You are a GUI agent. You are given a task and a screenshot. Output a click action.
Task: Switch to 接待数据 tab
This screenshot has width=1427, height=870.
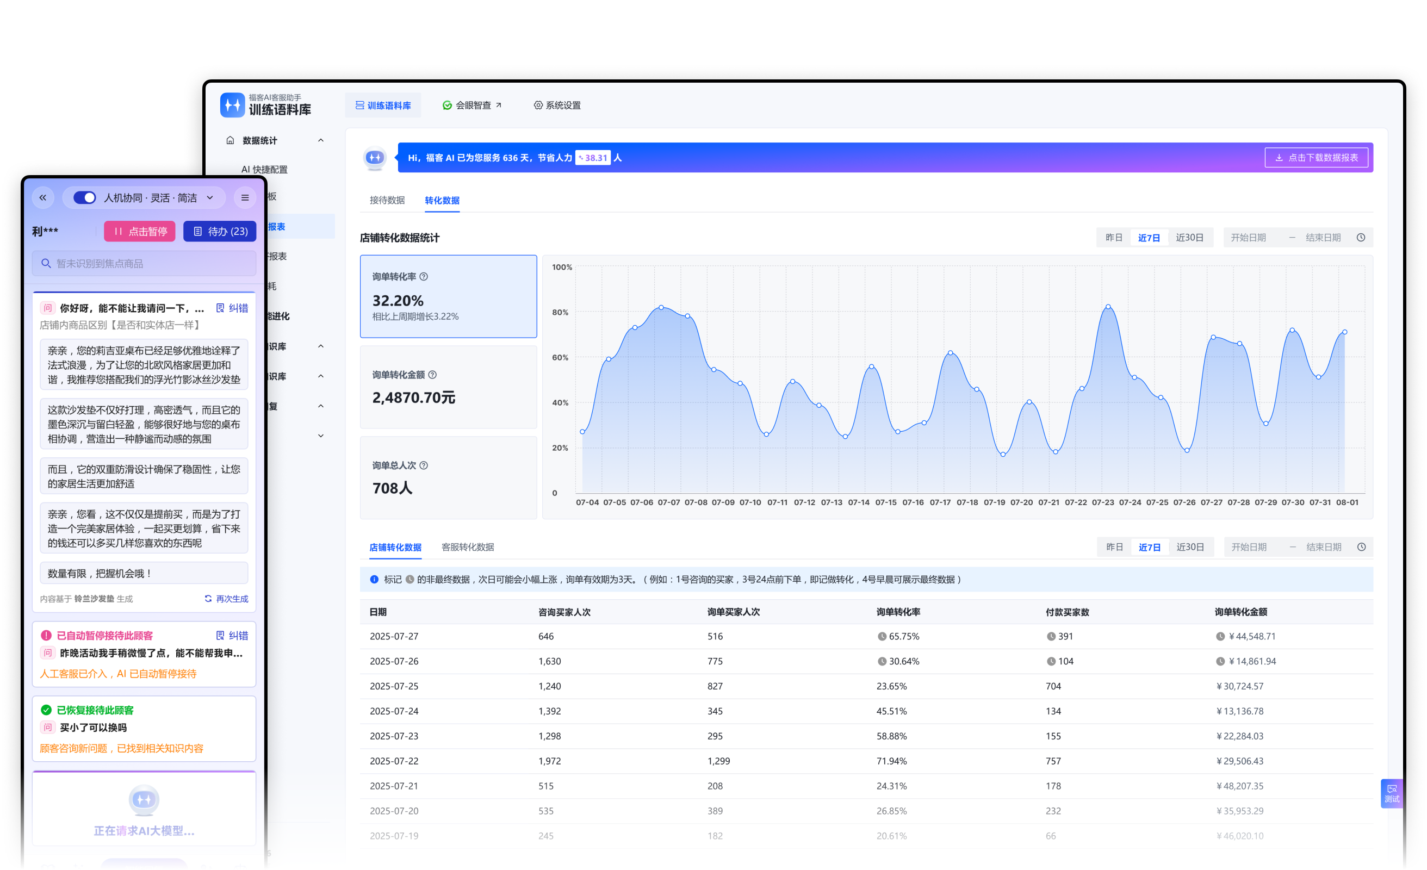(x=387, y=201)
